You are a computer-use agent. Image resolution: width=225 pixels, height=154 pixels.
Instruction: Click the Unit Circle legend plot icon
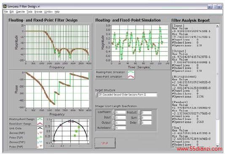tap(40, 128)
